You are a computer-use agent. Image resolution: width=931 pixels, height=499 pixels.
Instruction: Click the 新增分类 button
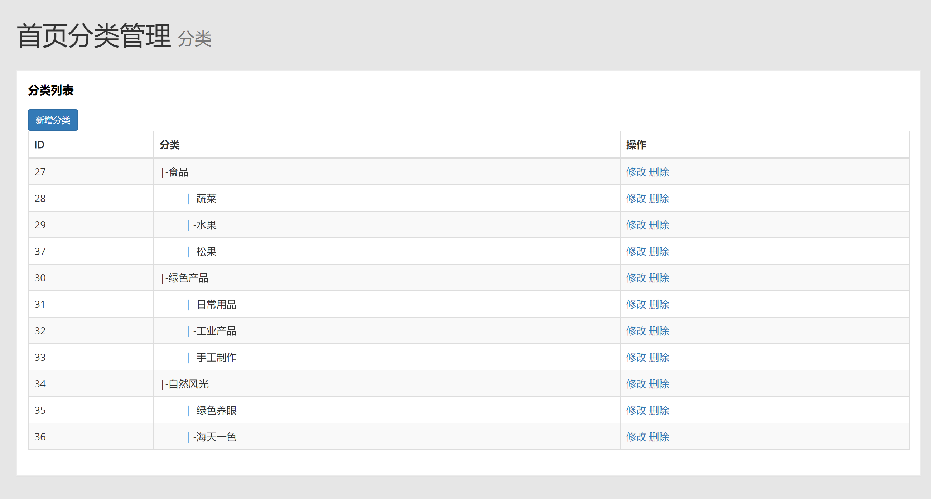point(53,120)
